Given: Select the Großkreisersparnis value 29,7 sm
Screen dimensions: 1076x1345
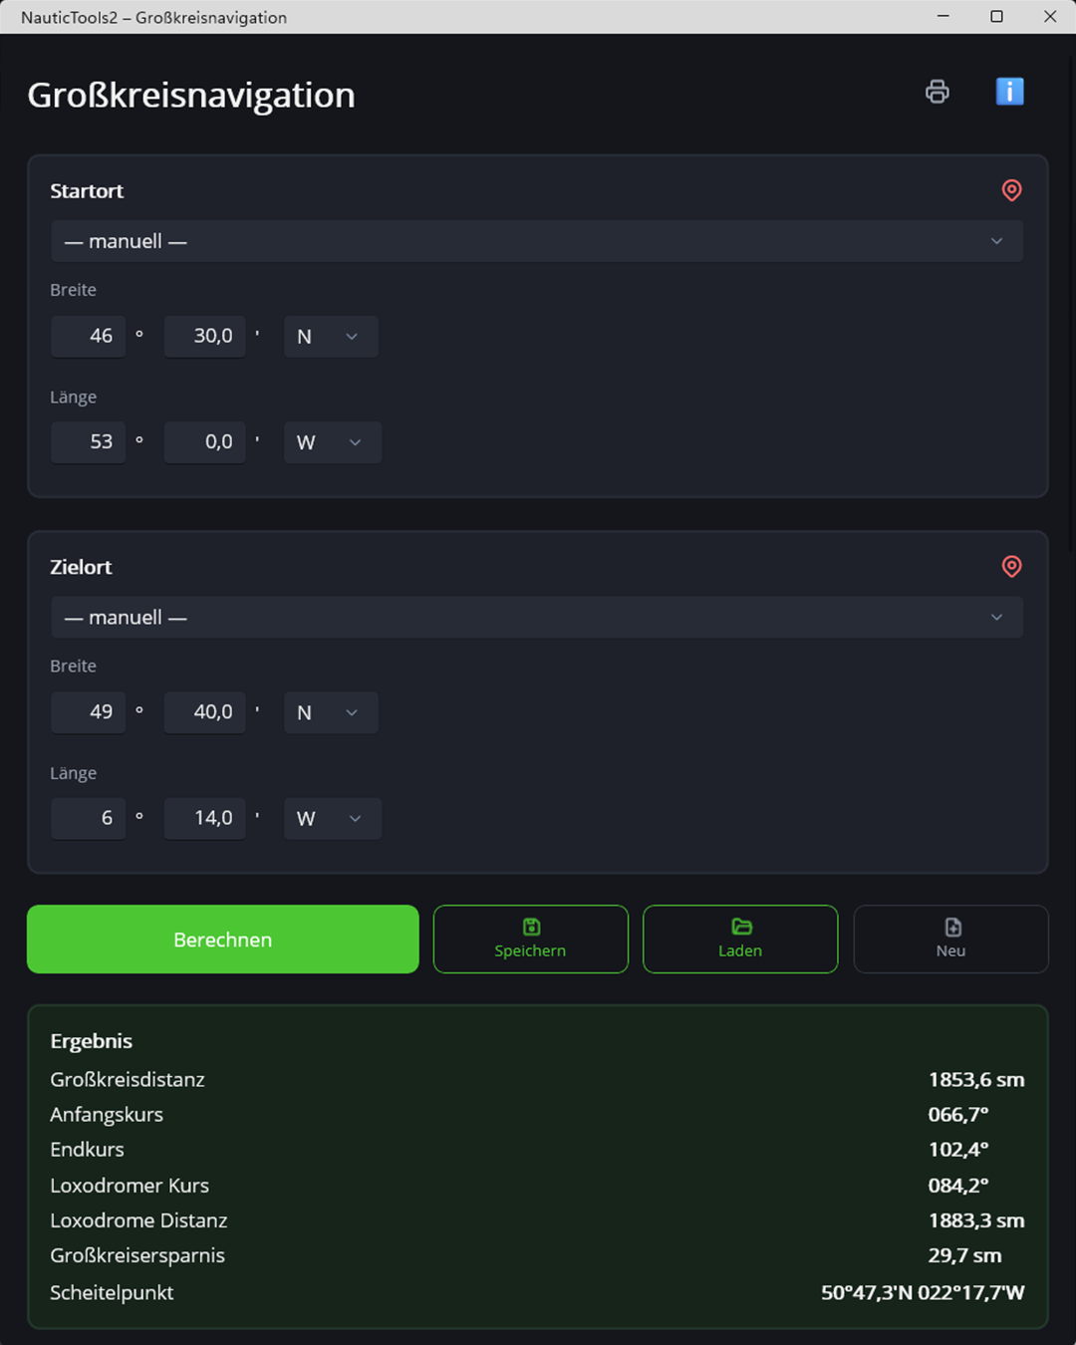Looking at the screenshot, I should coord(964,1255).
